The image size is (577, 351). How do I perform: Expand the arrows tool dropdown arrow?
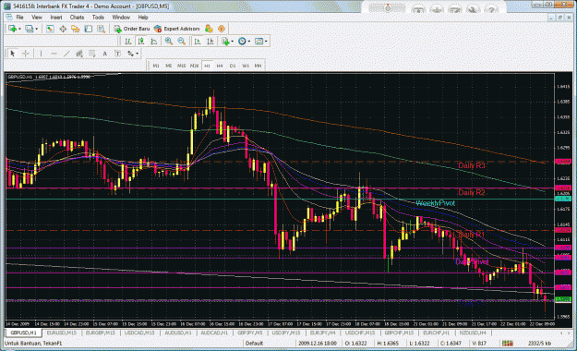tap(137, 54)
